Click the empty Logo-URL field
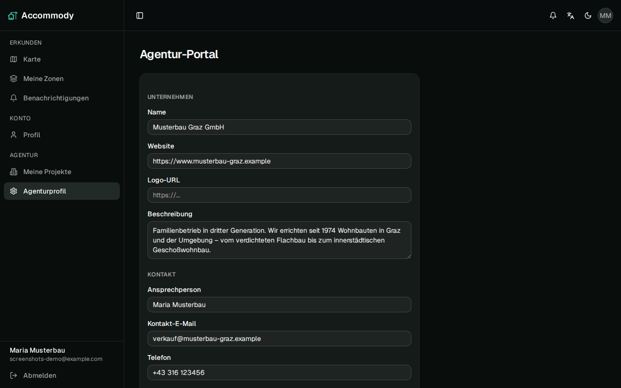This screenshot has height=388, width=621. (279, 195)
